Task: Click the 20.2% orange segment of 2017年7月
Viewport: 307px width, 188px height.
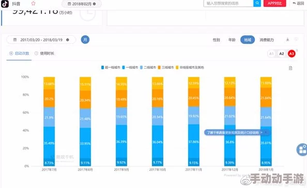Action: [x=49, y=98]
